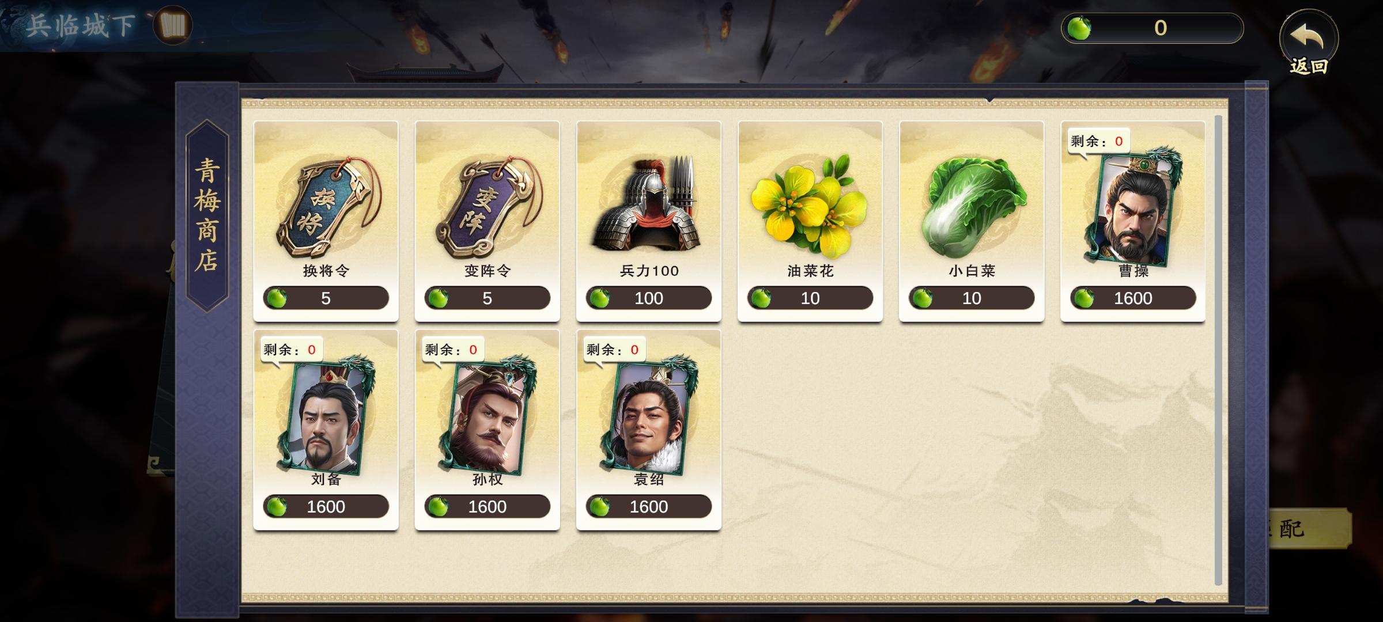Select the 变阵令 token icon
The width and height of the screenshot is (1383, 622).
pyautogui.click(x=488, y=207)
